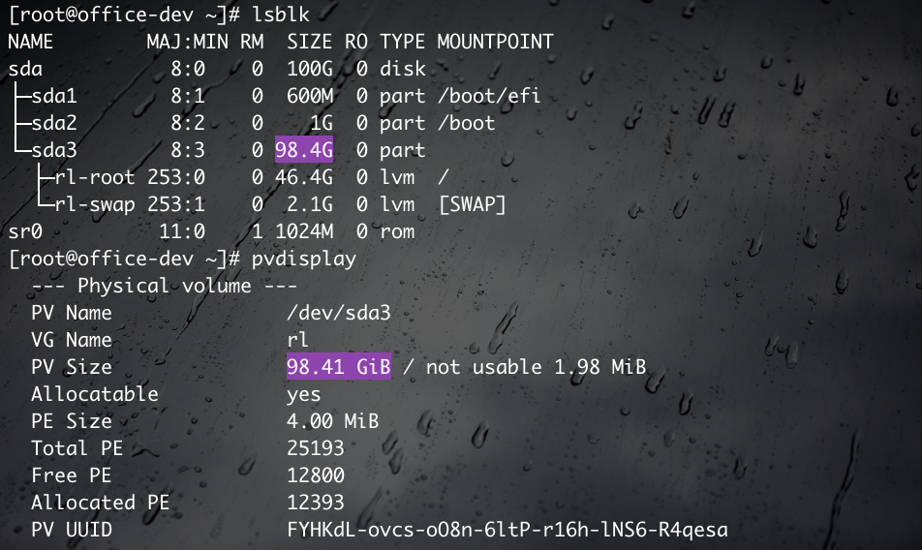Viewport: 922px width, 550px height.
Task: Select the lsblk command text
Action: [281, 15]
